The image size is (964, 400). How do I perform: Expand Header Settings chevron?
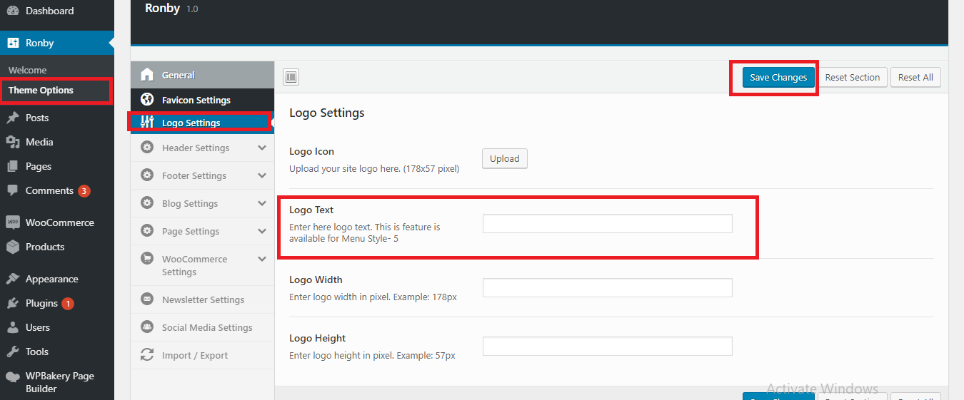pos(262,148)
